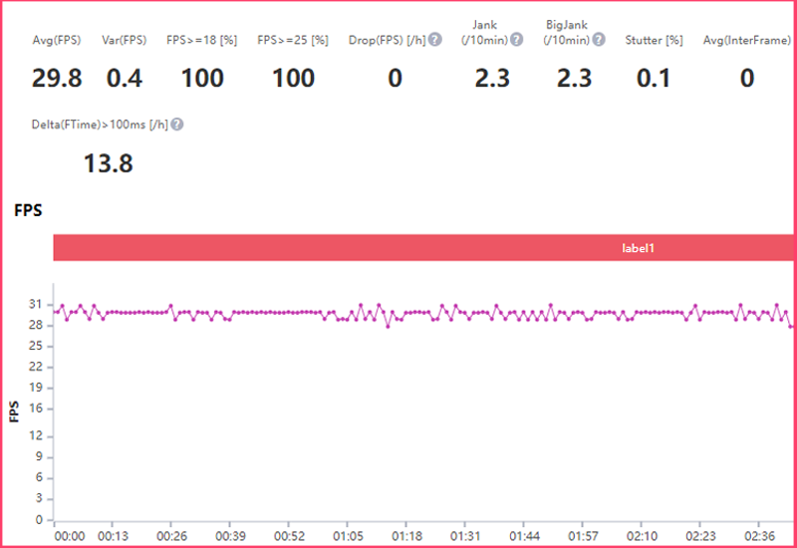The height and width of the screenshot is (548, 797).
Task: Click the Avg(FPS) value 29.8
Action: click(57, 79)
